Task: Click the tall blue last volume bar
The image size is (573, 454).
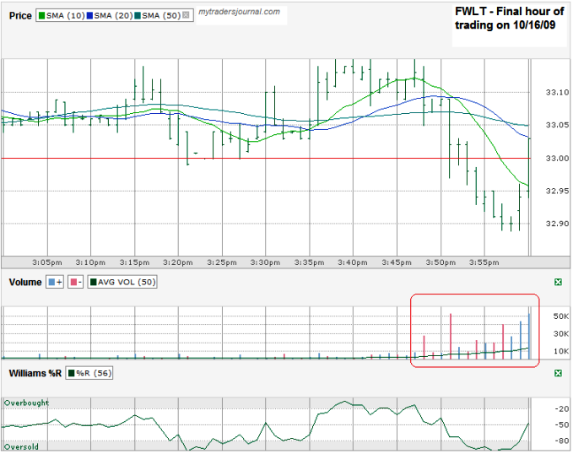Action: pos(529,337)
